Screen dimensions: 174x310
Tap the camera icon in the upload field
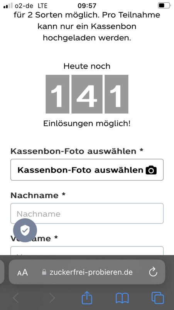tap(151, 170)
